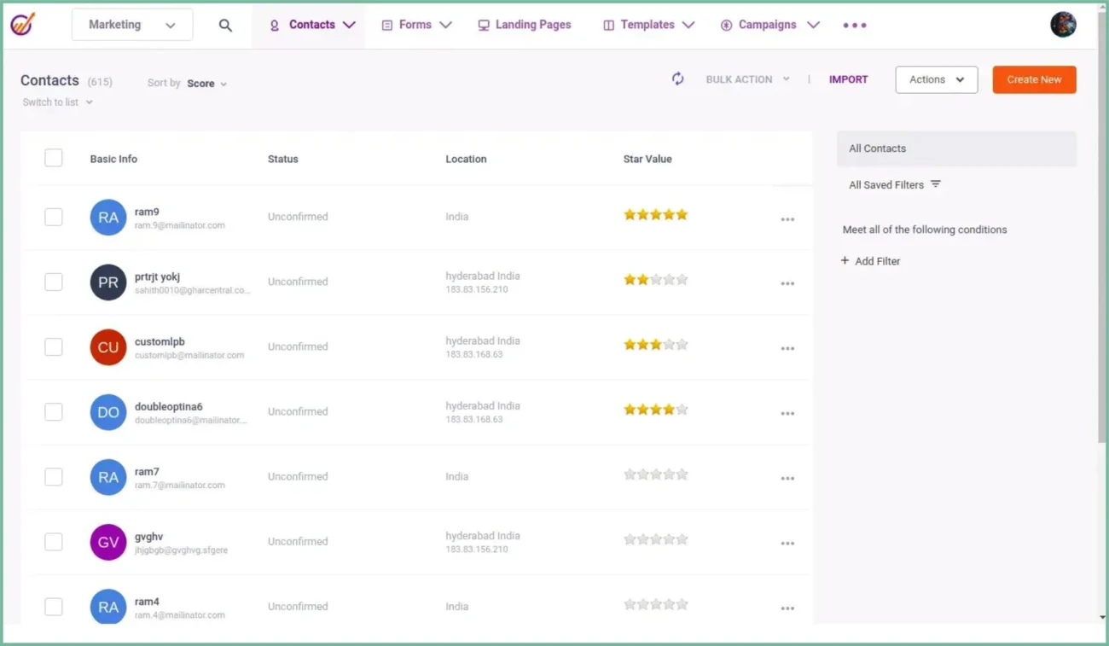Check the checkbox next to doubleoptina6

(53, 411)
